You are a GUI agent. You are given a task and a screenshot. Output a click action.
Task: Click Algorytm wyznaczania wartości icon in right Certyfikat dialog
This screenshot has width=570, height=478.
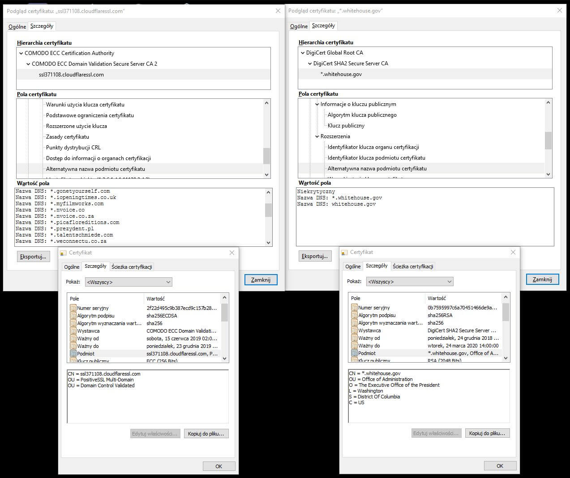point(354,323)
